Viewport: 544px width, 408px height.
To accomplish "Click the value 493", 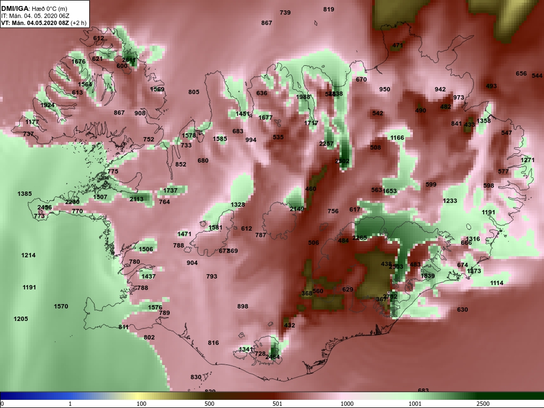I will click(x=491, y=86).
